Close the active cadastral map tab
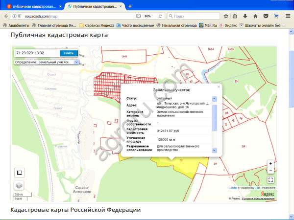Screen dimensions: 294x220 click(x=121, y=6)
